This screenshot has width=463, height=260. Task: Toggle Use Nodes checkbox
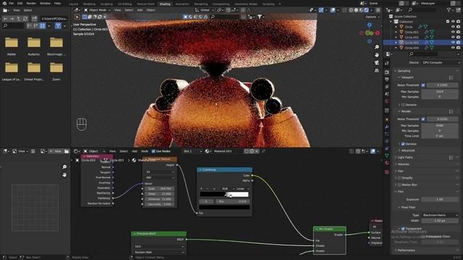pyautogui.click(x=153, y=151)
